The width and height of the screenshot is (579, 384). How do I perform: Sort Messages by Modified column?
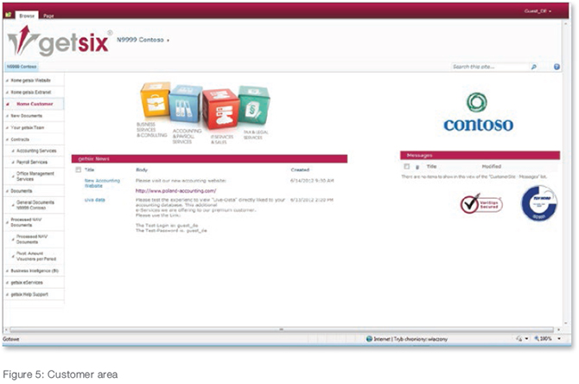pos(491,167)
